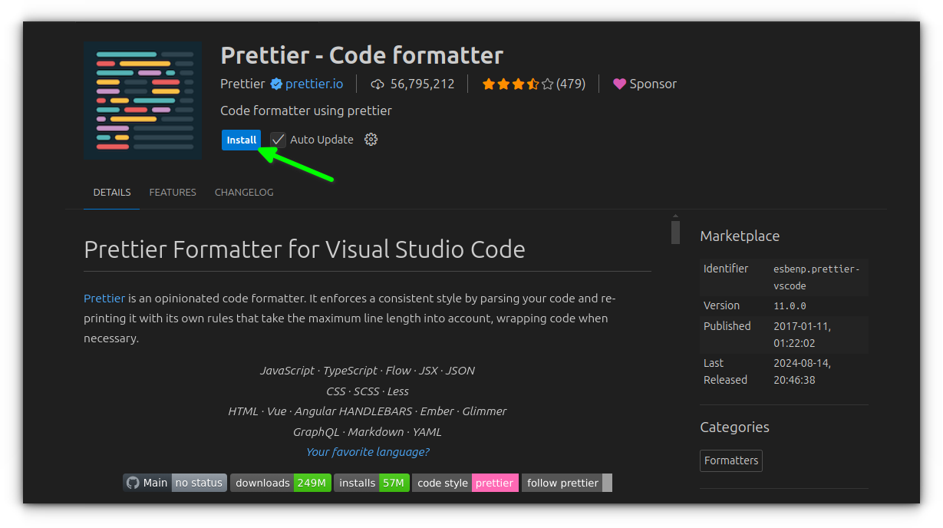The image size is (943, 528).
Task: Click the star rating icons
Action: [517, 84]
